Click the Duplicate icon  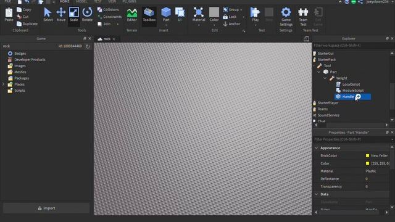pyautogui.click(x=19, y=24)
